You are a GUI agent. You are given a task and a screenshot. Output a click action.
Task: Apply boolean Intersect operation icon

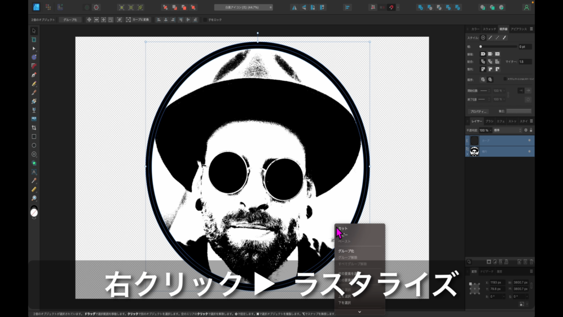coord(439,7)
